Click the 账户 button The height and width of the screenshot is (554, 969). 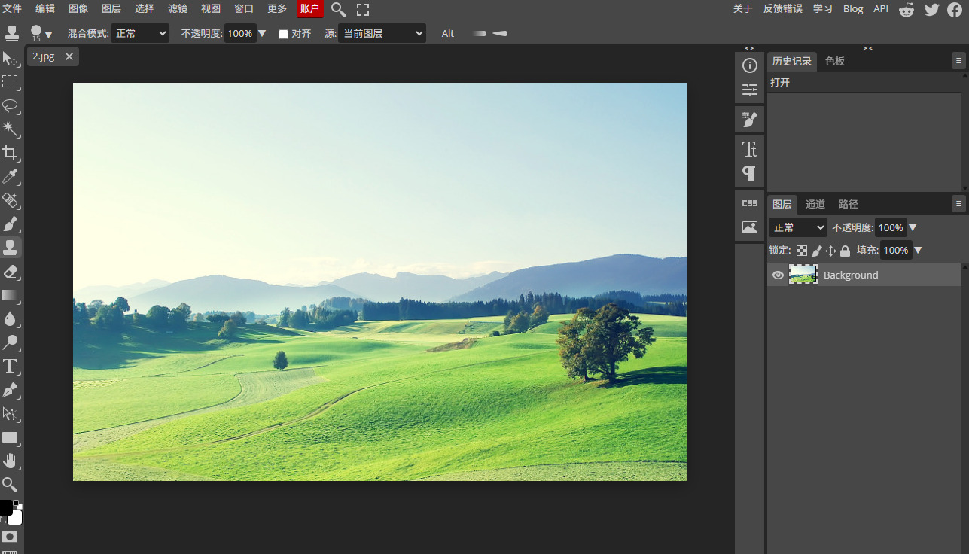309,9
